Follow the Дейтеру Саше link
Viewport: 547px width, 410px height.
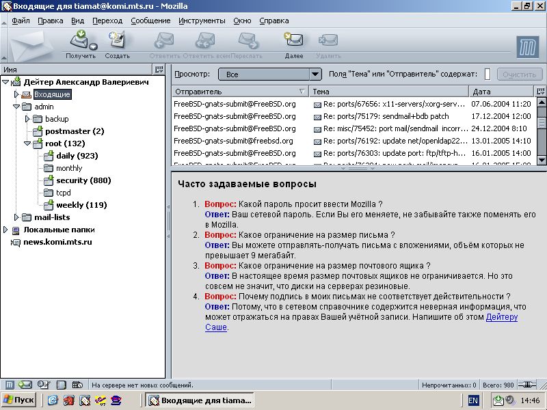tap(502, 317)
